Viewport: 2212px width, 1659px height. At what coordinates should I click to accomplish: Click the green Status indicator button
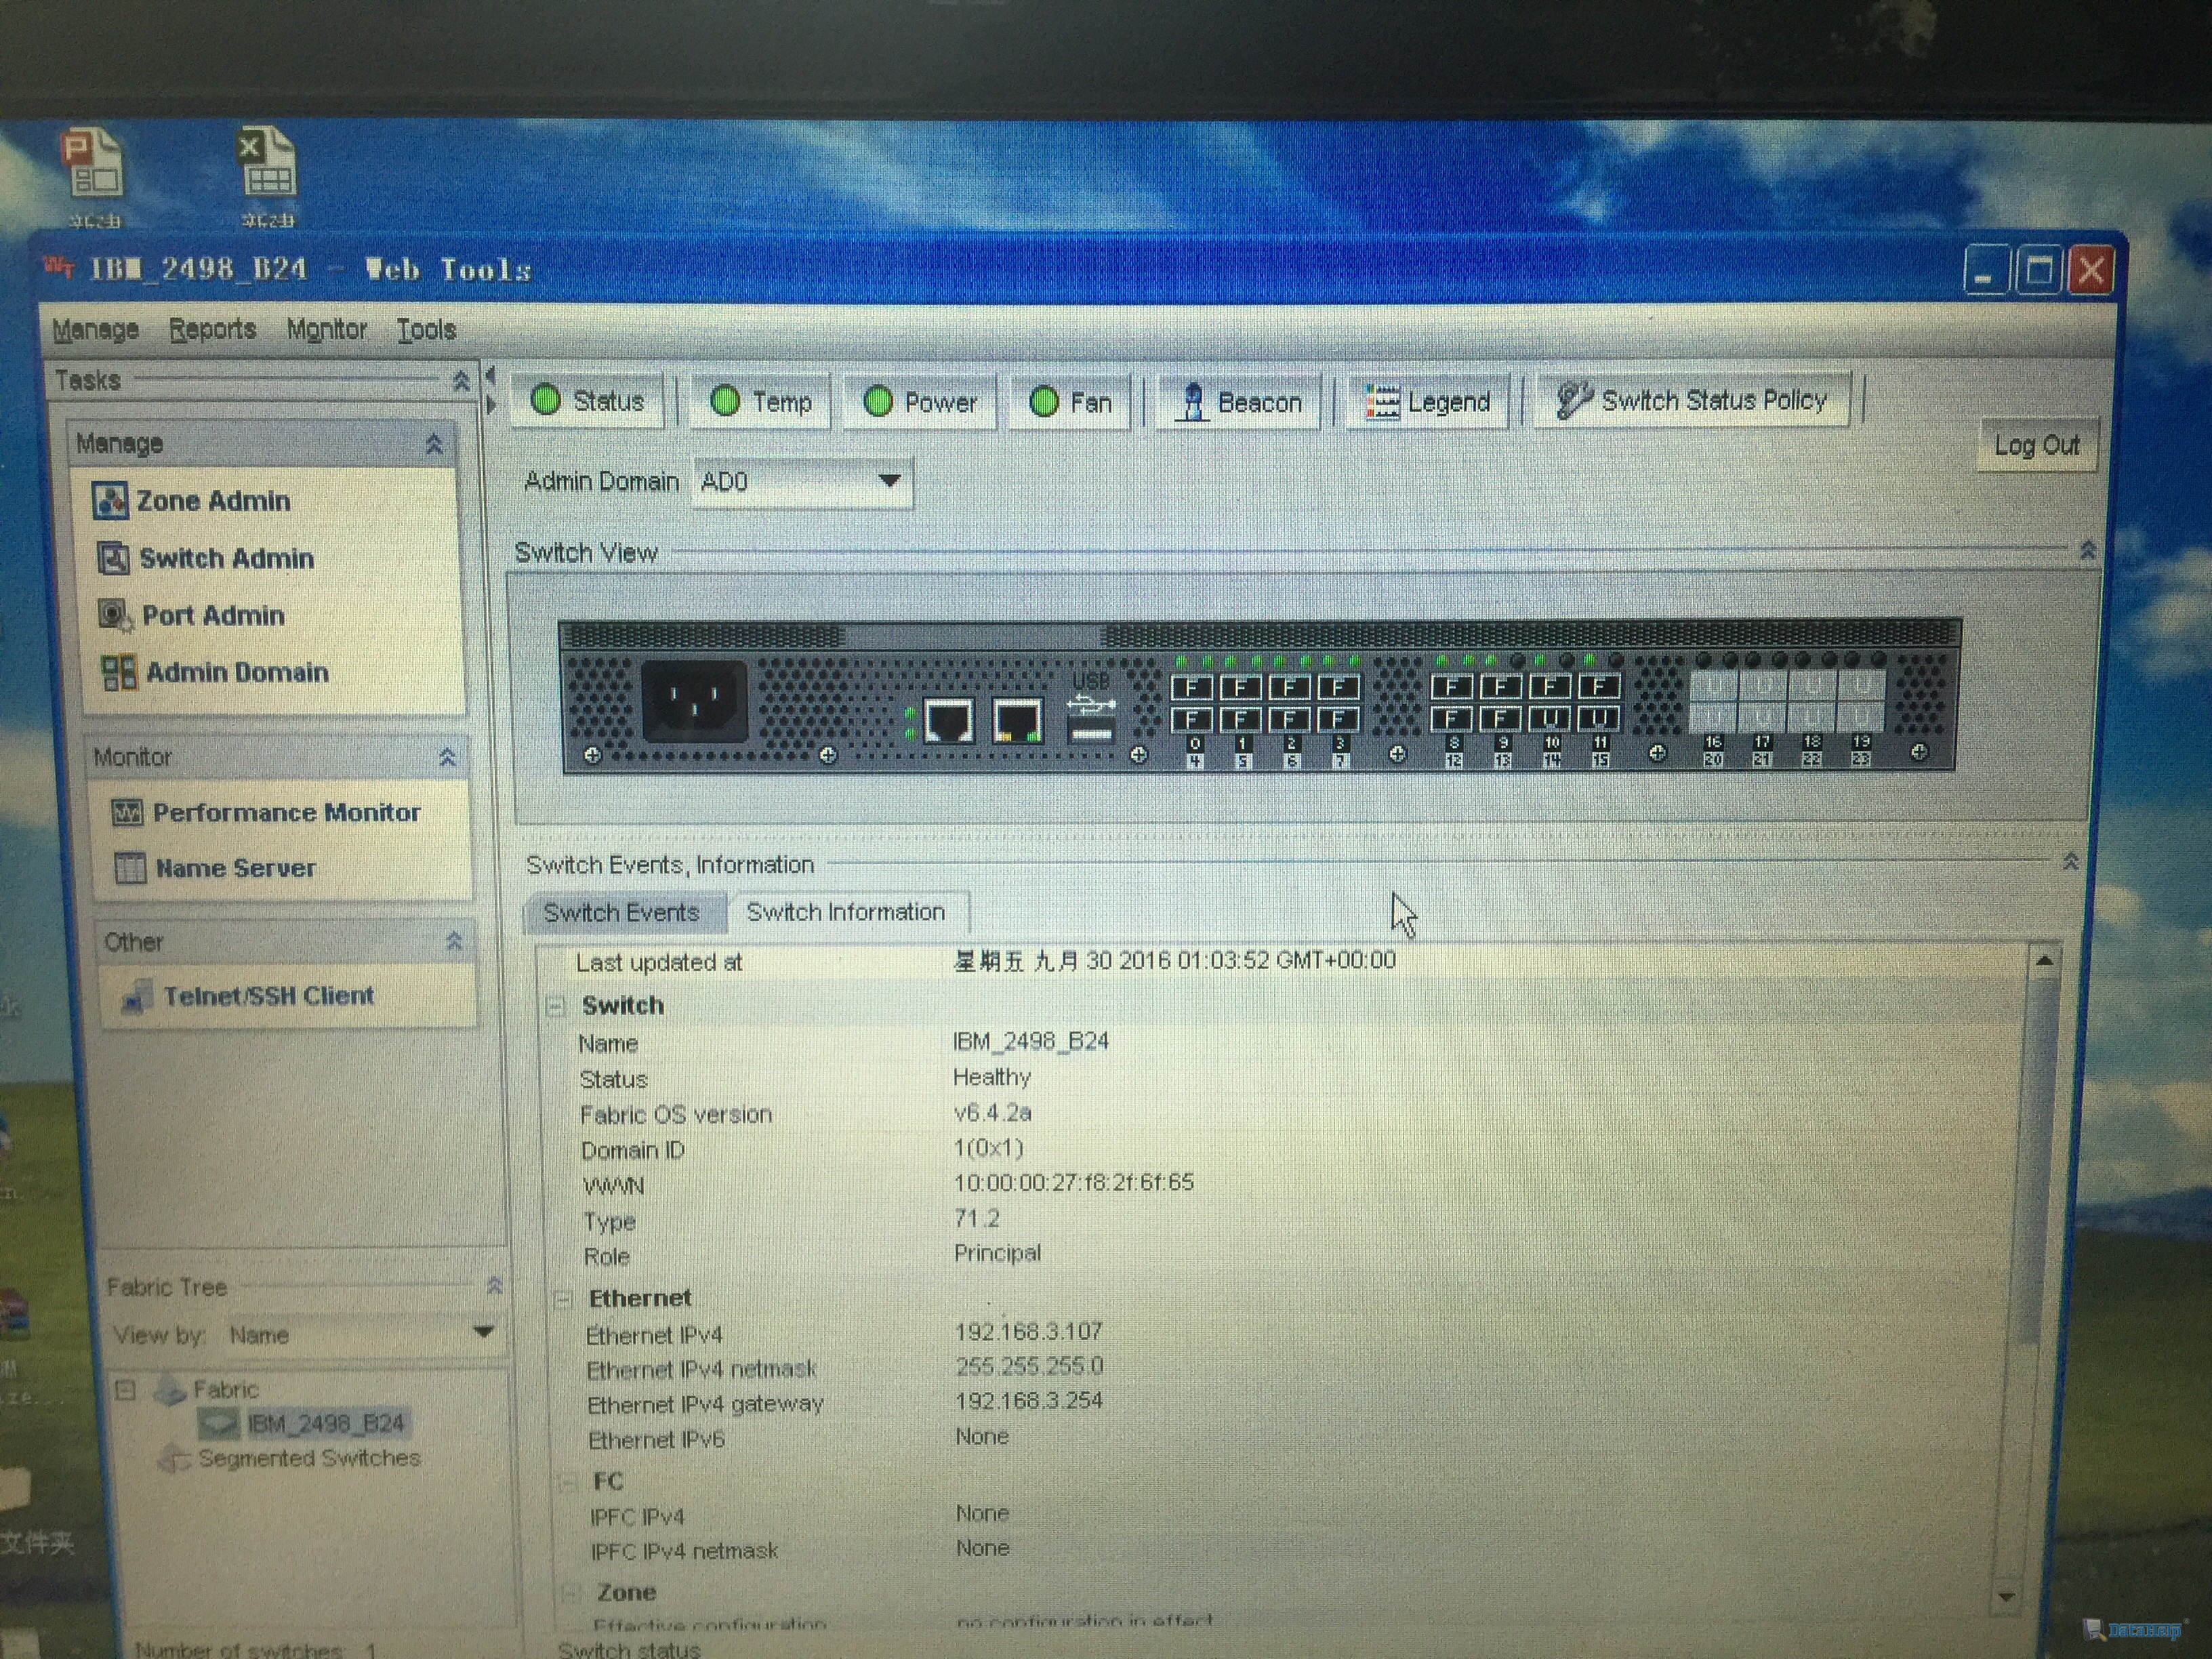[x=587, y=402]
